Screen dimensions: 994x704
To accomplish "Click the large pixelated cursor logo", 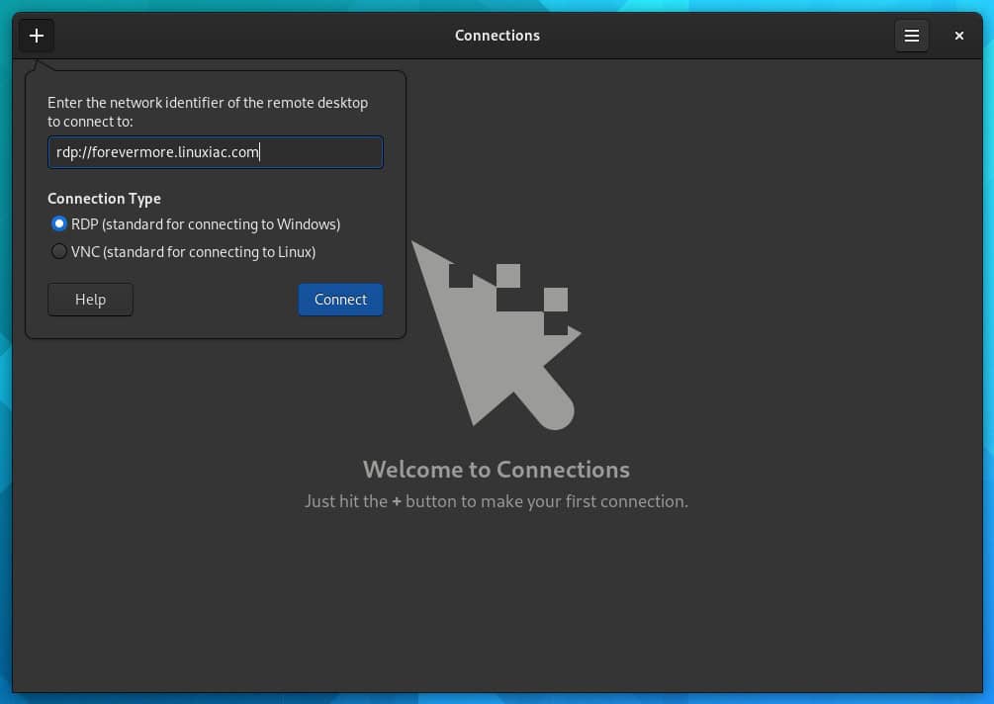I will pos(497,335).
